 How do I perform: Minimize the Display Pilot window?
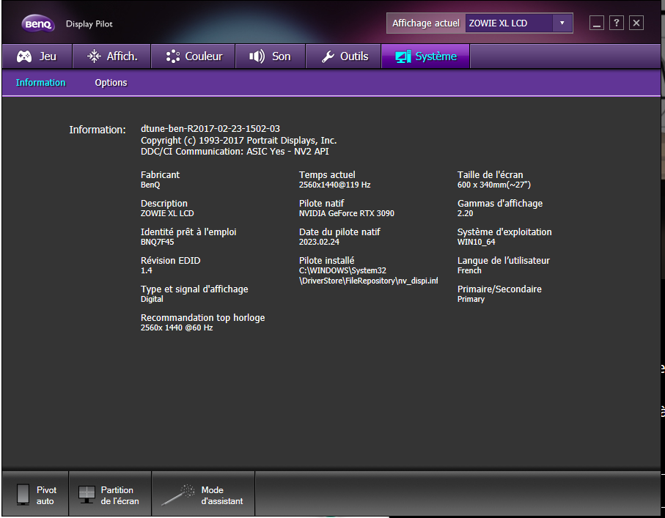click(596, 23)
